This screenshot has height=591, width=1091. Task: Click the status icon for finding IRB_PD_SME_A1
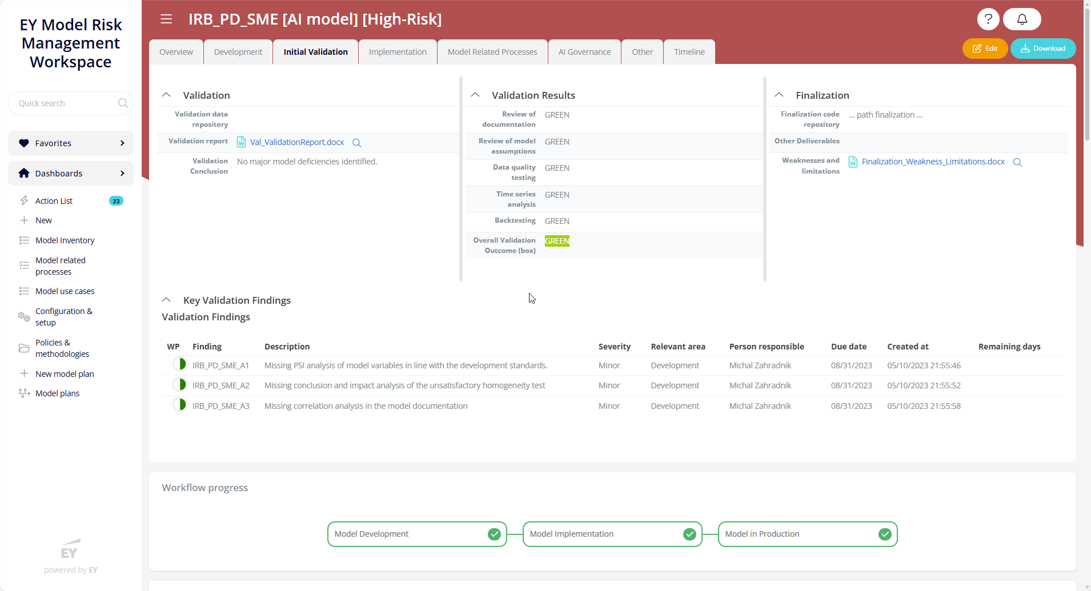pyautogui.click(x=180, y=364)
